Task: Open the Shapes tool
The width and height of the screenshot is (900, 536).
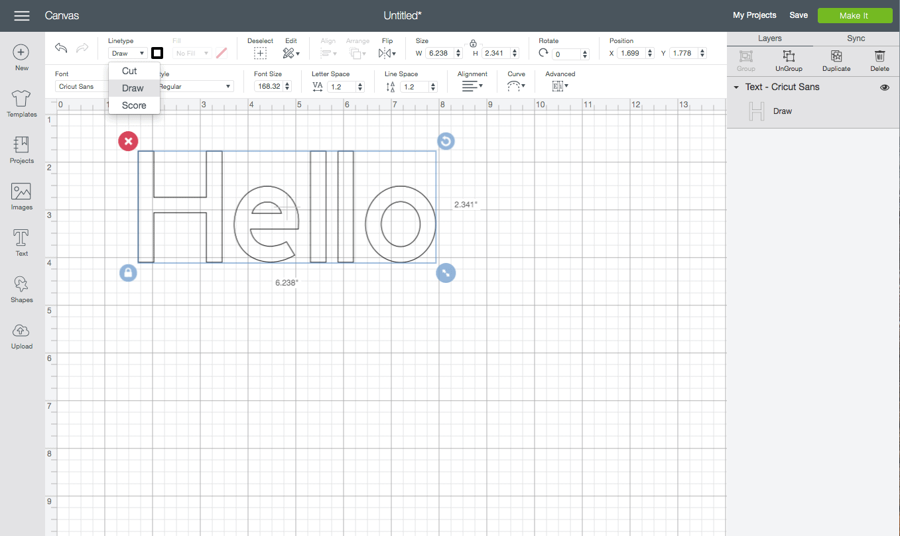Action: click(21, 289)
